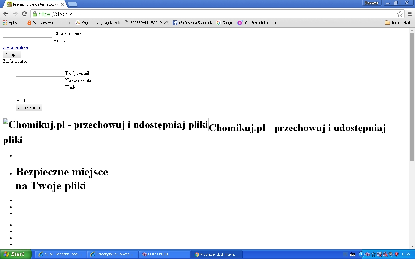Switch to PLAY ONLINE taskbar item

click(x=164, y=254)
